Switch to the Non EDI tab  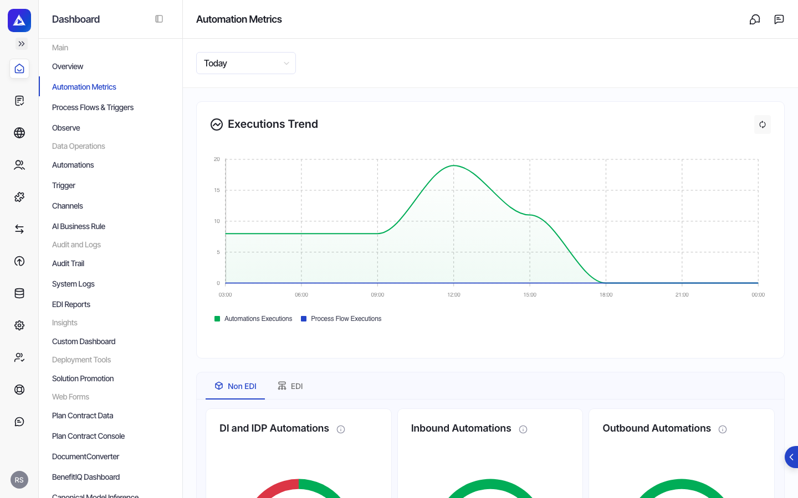pos(236,386)
